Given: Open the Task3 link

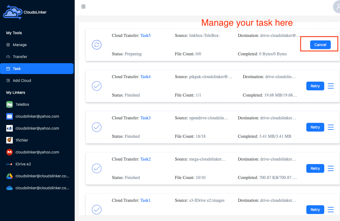Looking at the screenshot, I should coord(146,118).
